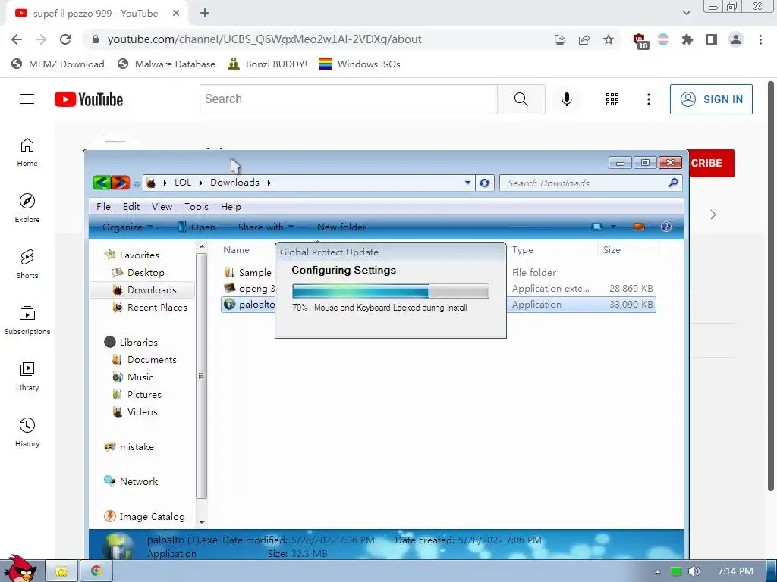Open the MEMZ Download bookmark
The height and width of the screenshot is (582, 777).
pyautogui.click(x=58, y=64)
